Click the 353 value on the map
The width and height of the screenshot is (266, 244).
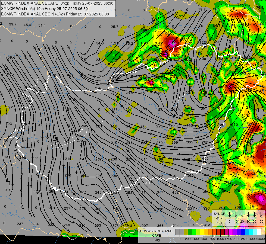129,192
